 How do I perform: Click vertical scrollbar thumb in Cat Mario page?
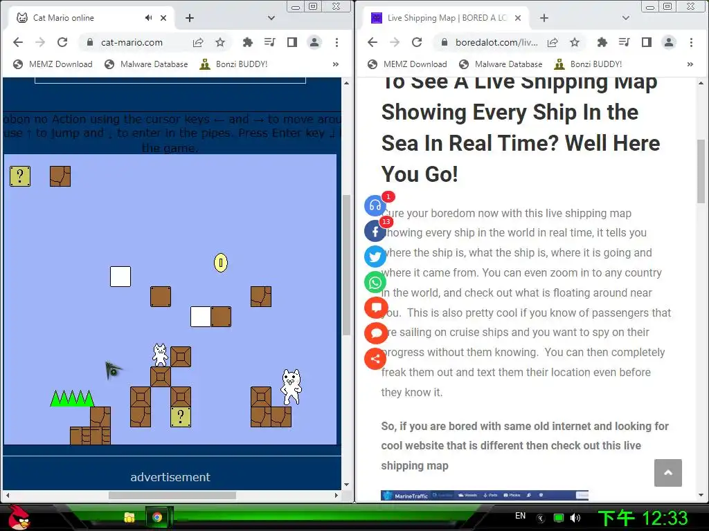click(x=346, y=265)
